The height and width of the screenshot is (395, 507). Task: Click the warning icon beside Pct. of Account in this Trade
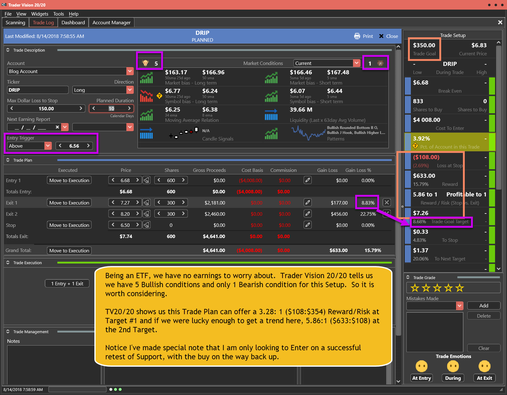click(x=415, y=146)
